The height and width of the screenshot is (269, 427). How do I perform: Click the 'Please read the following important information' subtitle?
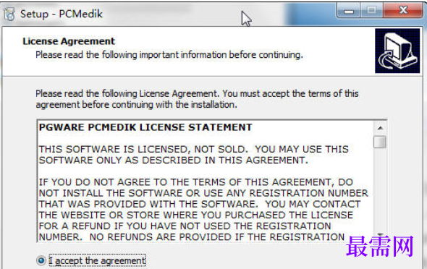pos(169,55)
